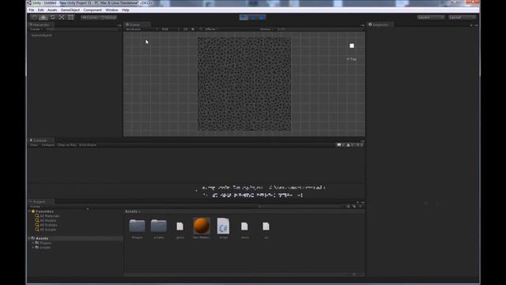Open the Hierarchy Create dropdown
This screenshot has width=506, height=285.
tap(36, 29)
